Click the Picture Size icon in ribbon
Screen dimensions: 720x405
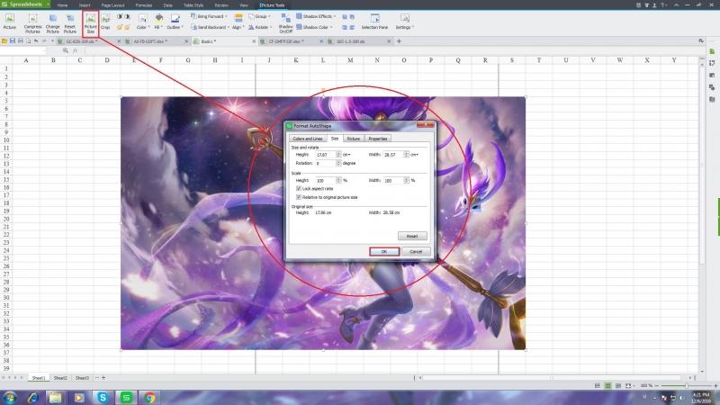tap(90, 22)
